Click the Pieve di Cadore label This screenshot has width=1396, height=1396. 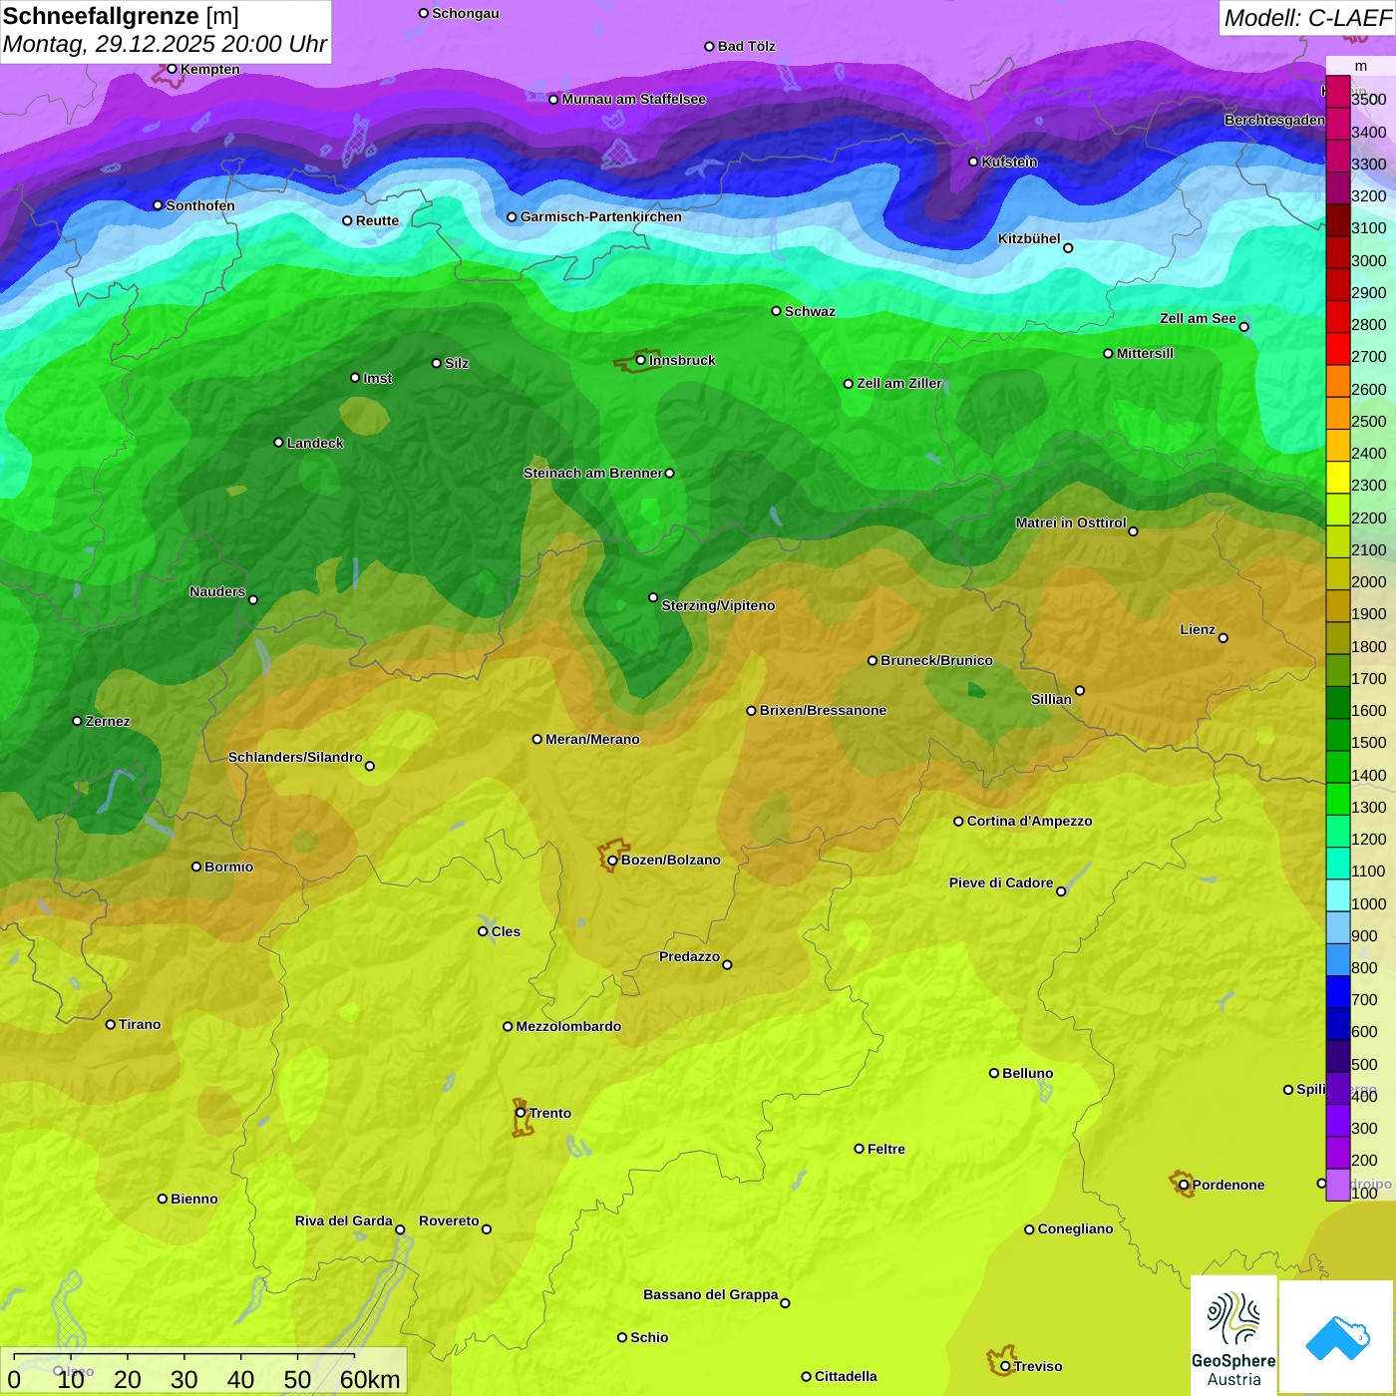[1000, 882]
